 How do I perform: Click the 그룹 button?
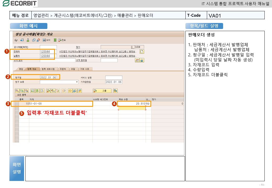click(x=102, y=91)
